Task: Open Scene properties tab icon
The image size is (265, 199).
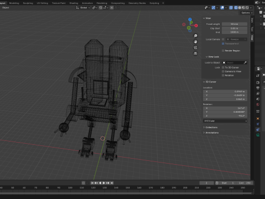Action: click(x=258, y=99)
